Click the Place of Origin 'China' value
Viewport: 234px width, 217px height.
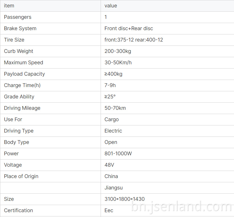(111, 176)
